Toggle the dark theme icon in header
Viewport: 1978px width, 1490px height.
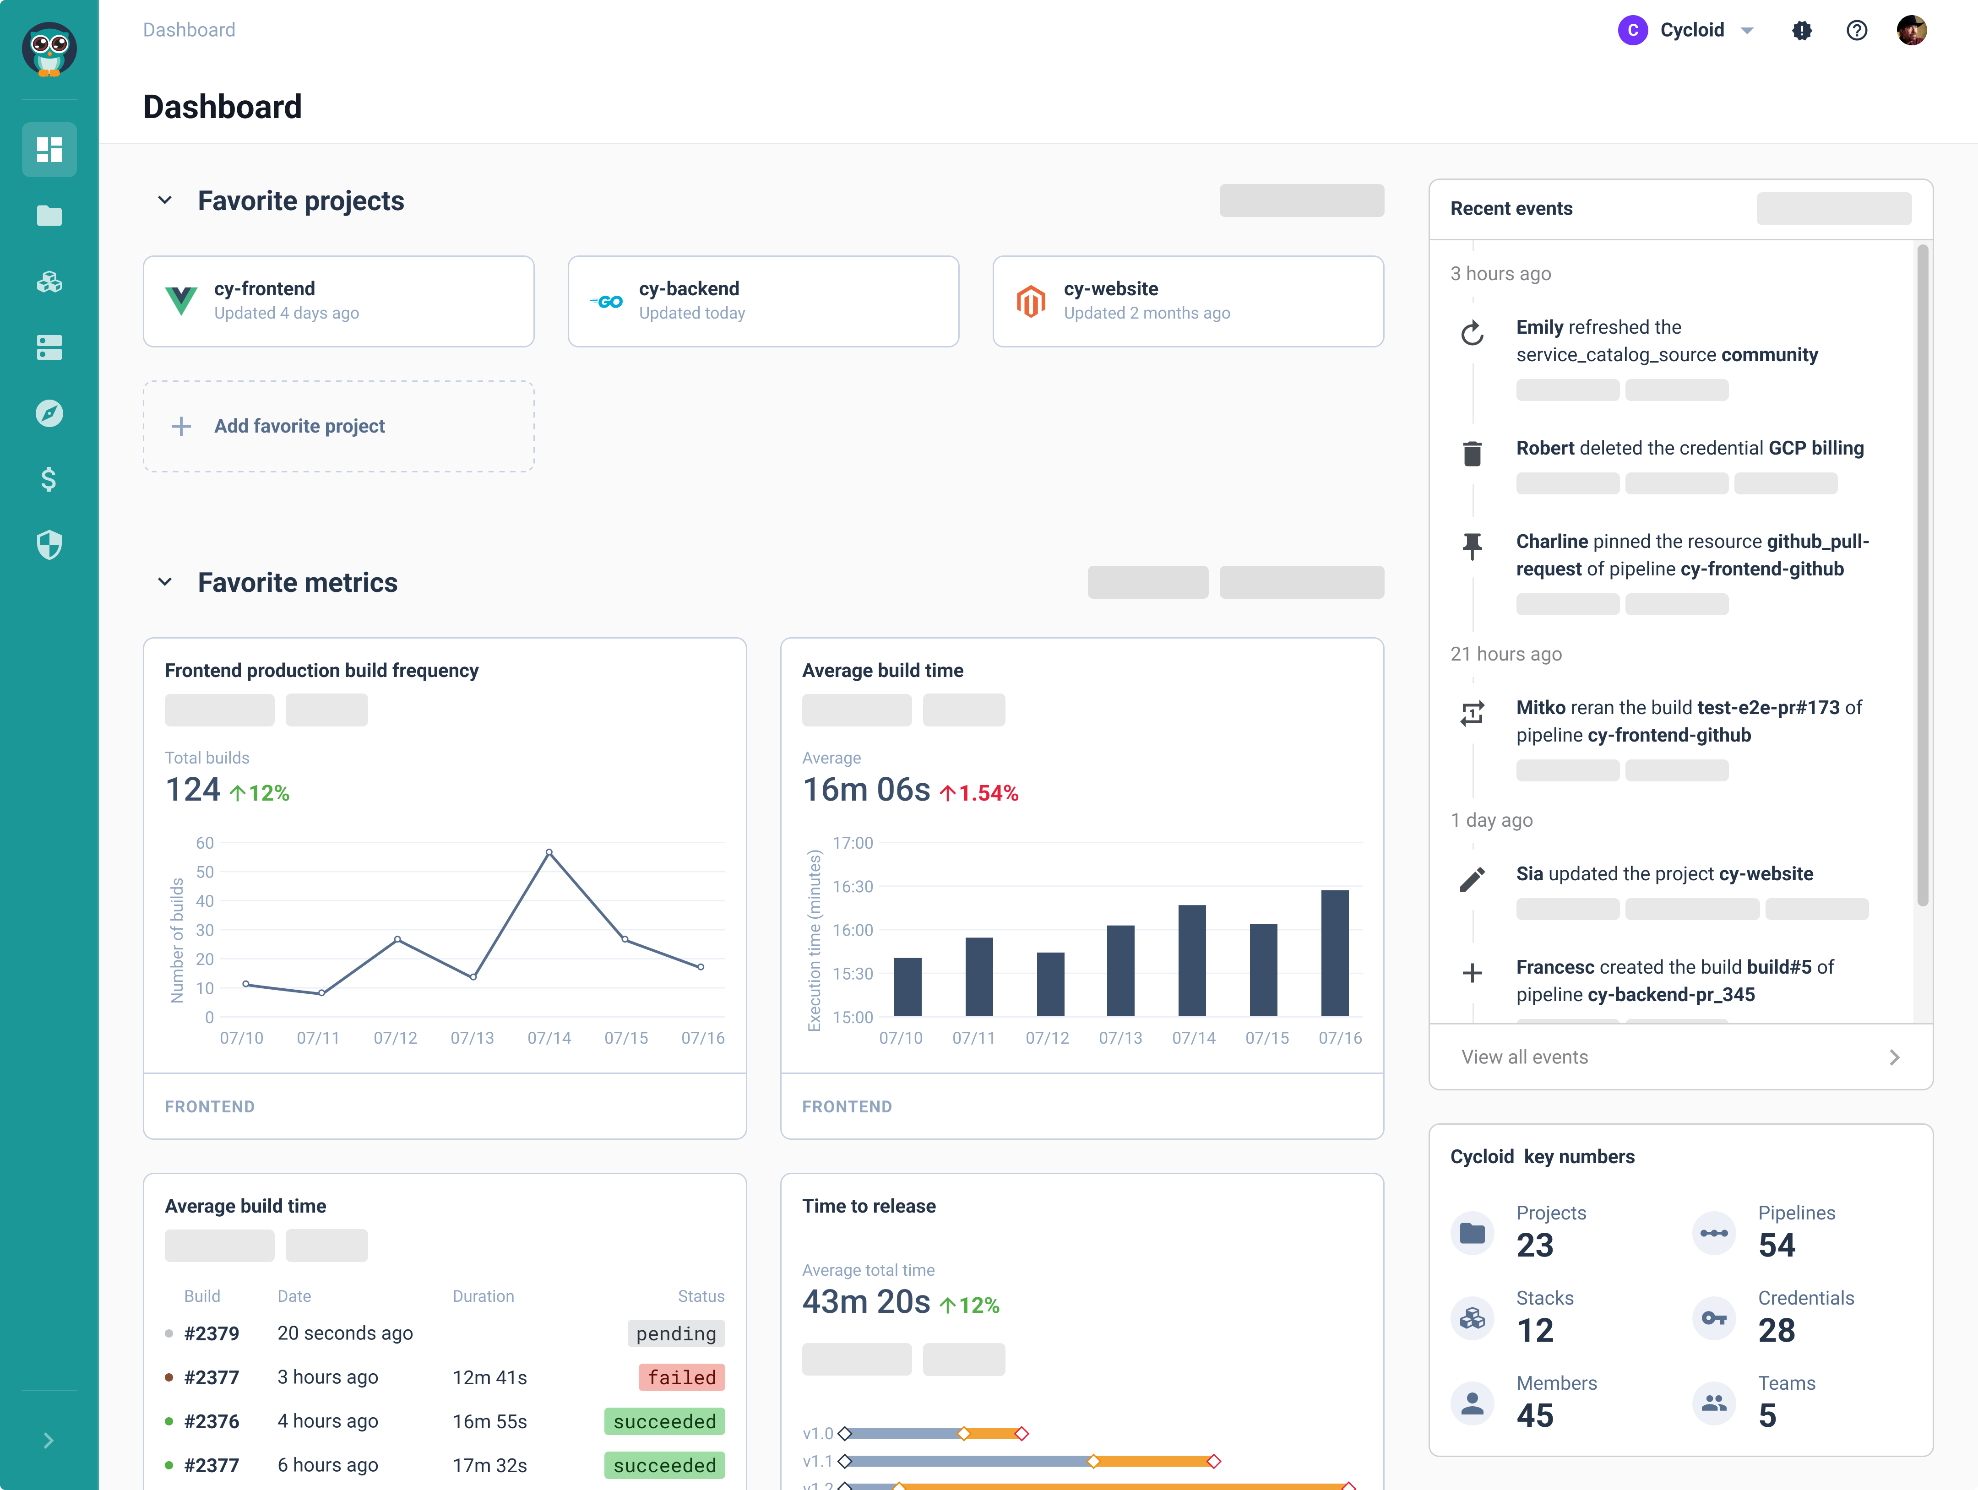pyautogui.click(x=1802, y=30)
